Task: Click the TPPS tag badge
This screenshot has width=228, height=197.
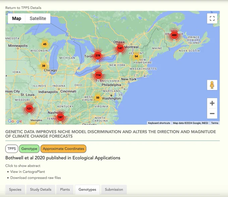Action: pyautogui.click(x=12, y=149)
